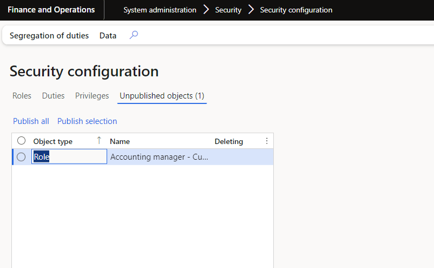Switch to the Roles tab
This screenshot has height=268, width=434.
pos(22,96)
